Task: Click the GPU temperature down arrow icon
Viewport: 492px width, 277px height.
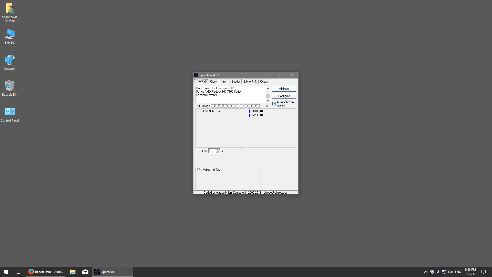Action: [250, 115]
